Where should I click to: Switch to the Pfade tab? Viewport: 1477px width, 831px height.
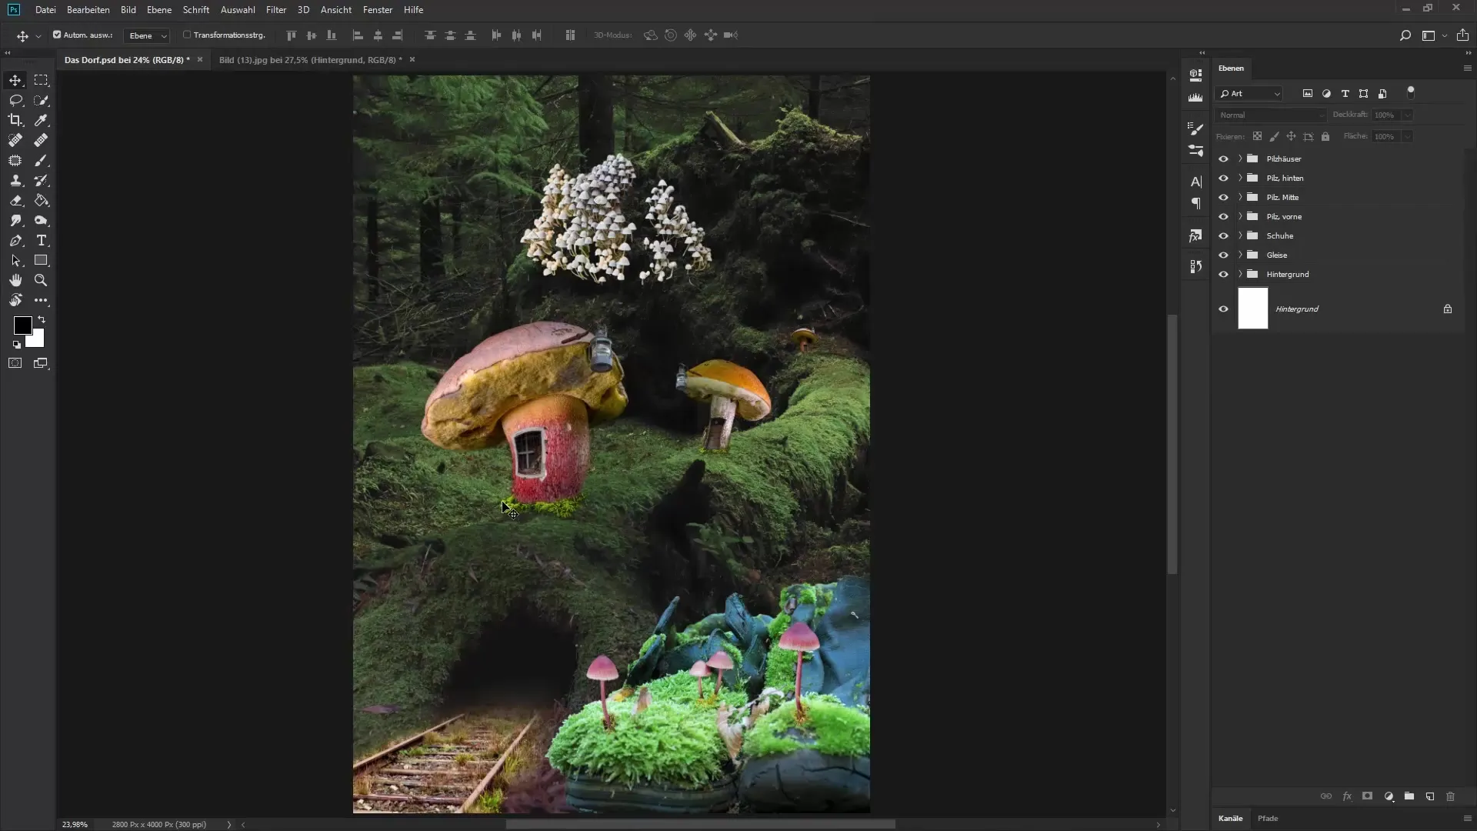click(x=1268, y=818)
